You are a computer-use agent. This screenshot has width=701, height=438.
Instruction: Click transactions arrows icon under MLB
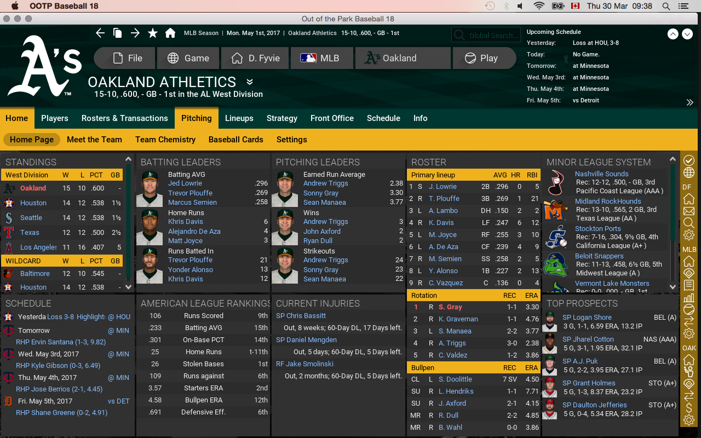689,321
